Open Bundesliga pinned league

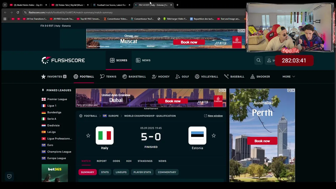coord(51,112)
